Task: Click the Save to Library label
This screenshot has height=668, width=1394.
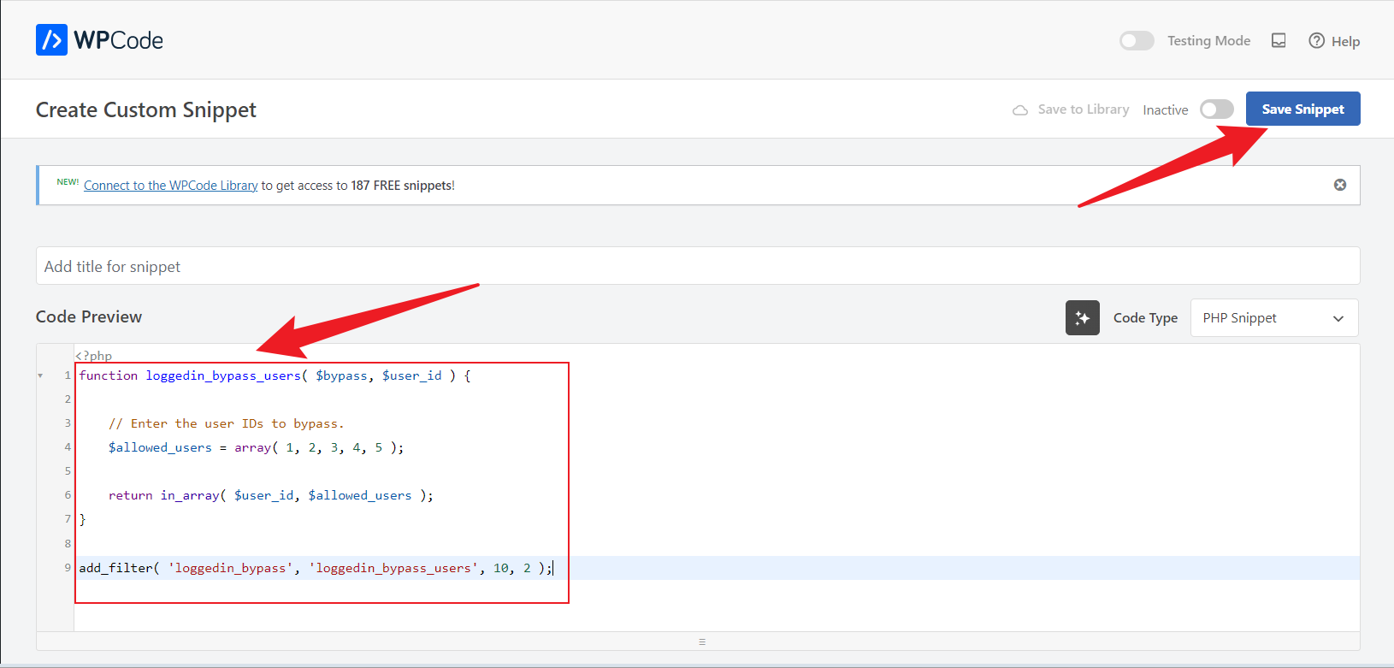Action: click(x=1083, y=109)
